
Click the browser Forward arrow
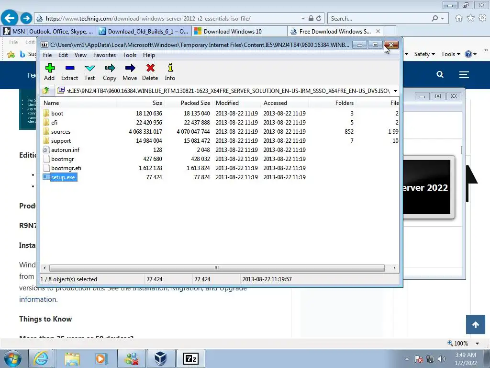pos(26,18)
